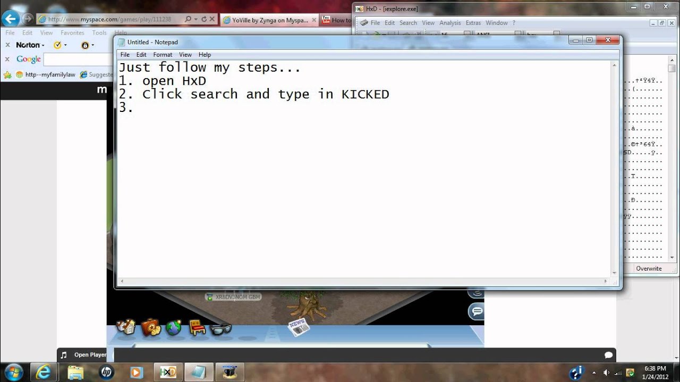
Task: Click the HP icon in taskbar
Action: (106, 372)
